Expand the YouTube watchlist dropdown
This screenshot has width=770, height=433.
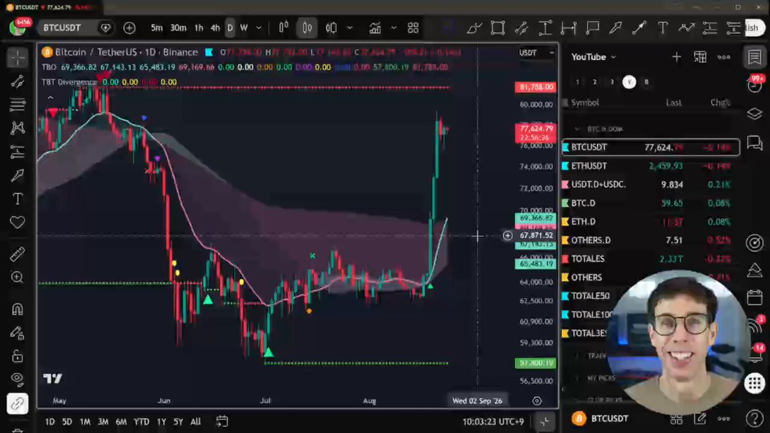pyautogui.click(x=594, y=57)
